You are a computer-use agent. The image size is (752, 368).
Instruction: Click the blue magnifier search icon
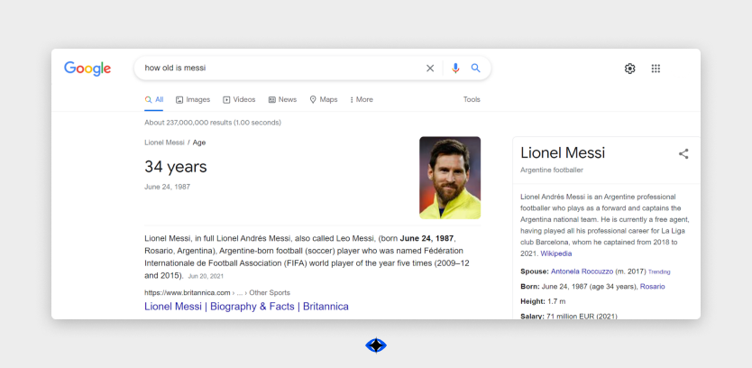coord(476,69)
